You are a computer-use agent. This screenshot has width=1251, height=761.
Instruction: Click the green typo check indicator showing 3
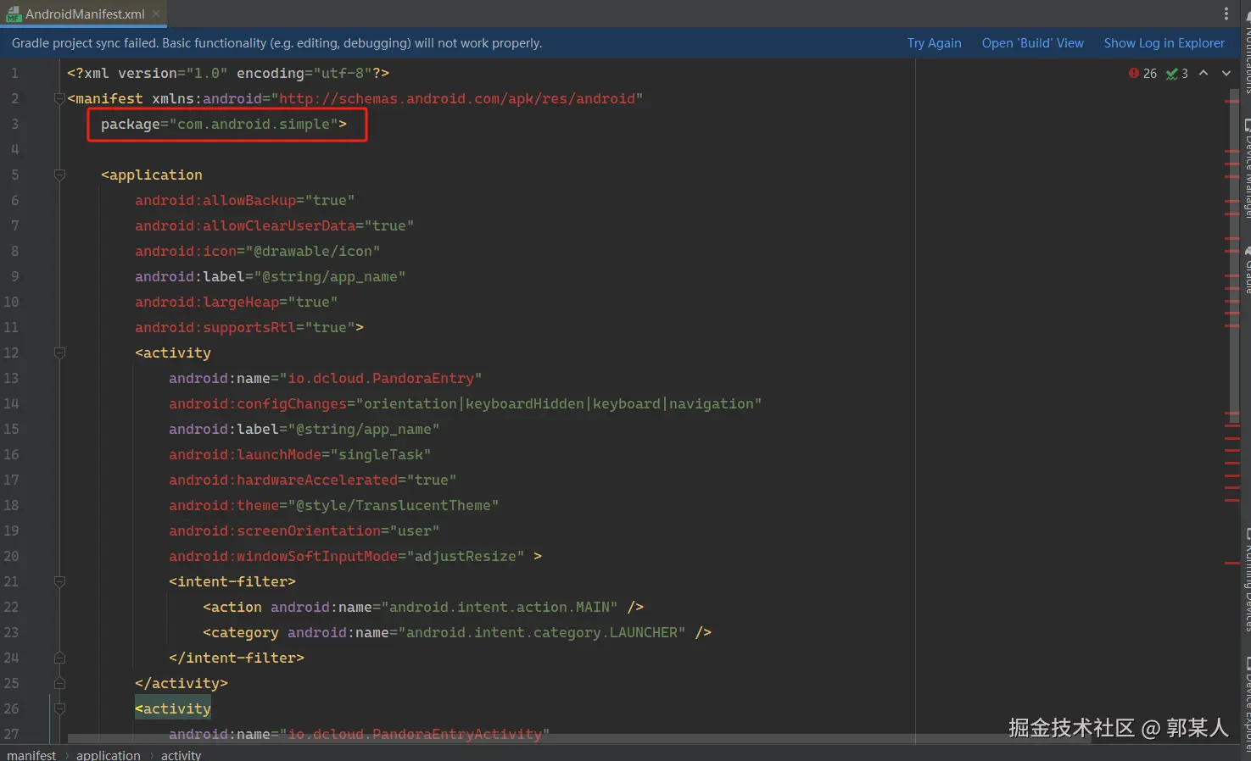(1177, 74)
